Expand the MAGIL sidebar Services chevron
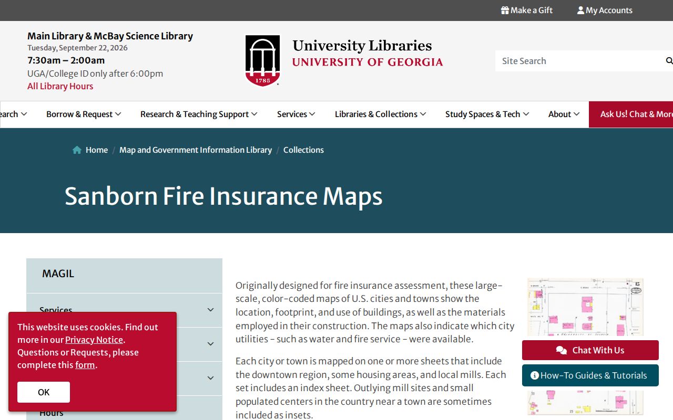 pos(211,310)
